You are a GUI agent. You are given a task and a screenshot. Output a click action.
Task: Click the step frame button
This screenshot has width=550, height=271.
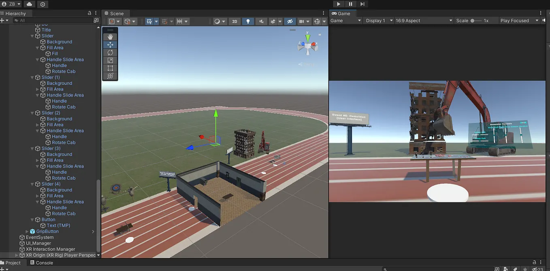click(362, 4)
